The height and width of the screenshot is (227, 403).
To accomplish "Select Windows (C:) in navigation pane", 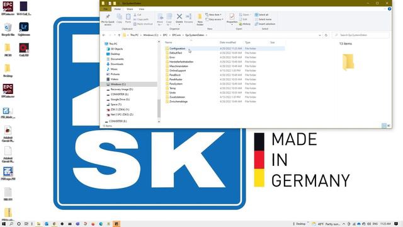I will pyautogui.click(x=118, y=84).
